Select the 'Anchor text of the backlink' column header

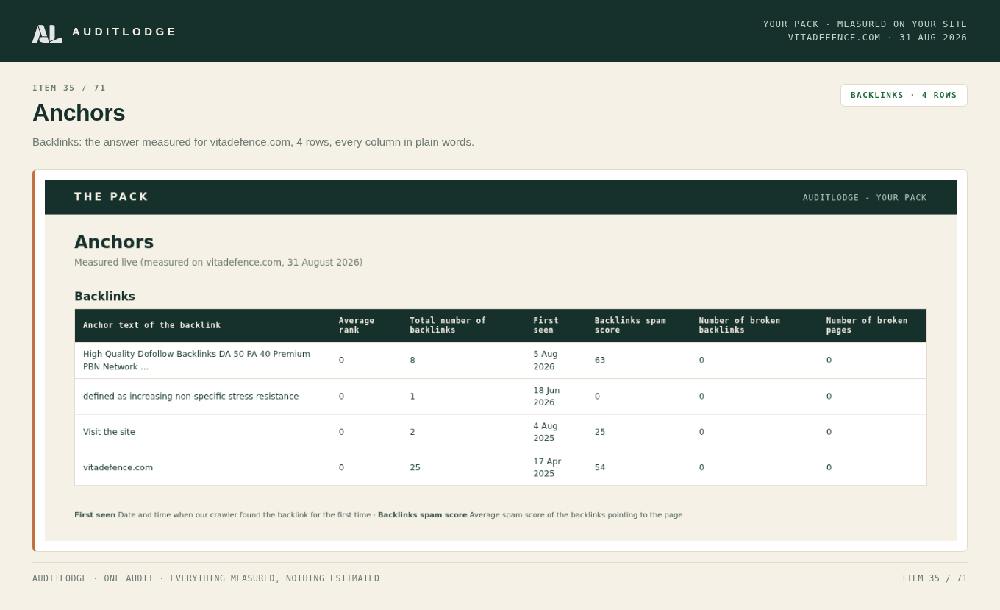(151, 325)
